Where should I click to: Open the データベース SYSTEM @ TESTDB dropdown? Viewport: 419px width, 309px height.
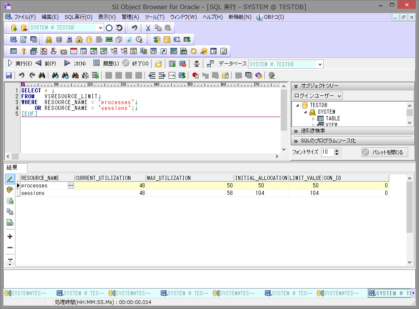pyautogui.click(x=320, y=65)
